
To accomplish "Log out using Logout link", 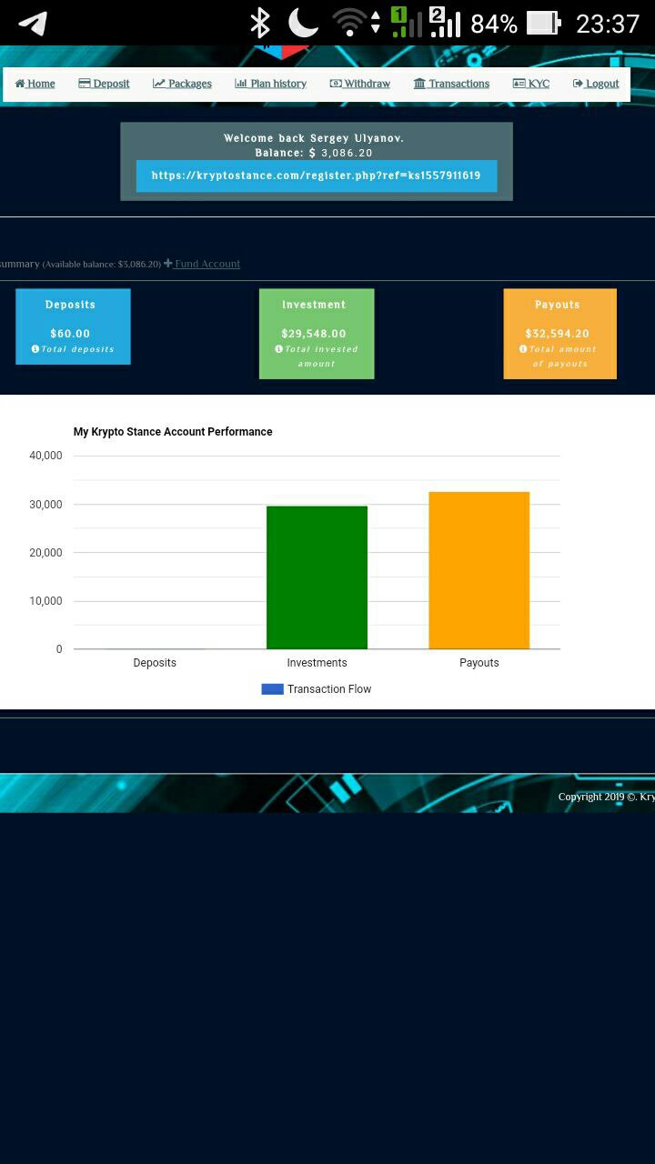I will point(596,84).
